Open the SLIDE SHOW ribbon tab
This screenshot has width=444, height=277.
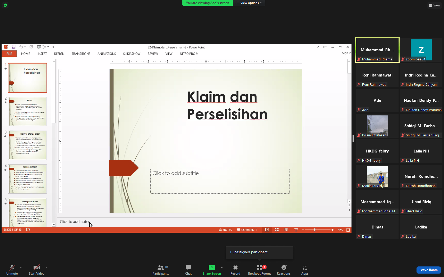point(132,54)
